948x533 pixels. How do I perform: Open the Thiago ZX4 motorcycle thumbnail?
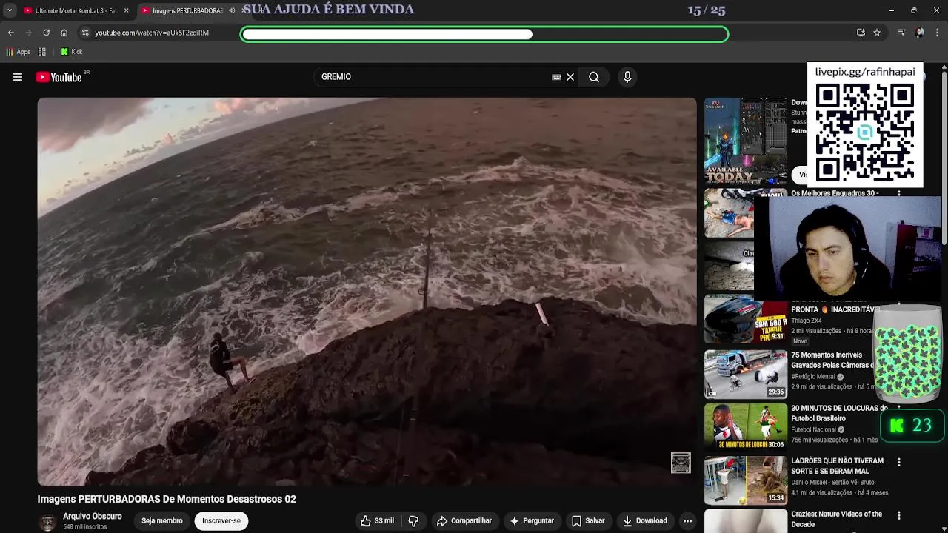tap(745, 320)
